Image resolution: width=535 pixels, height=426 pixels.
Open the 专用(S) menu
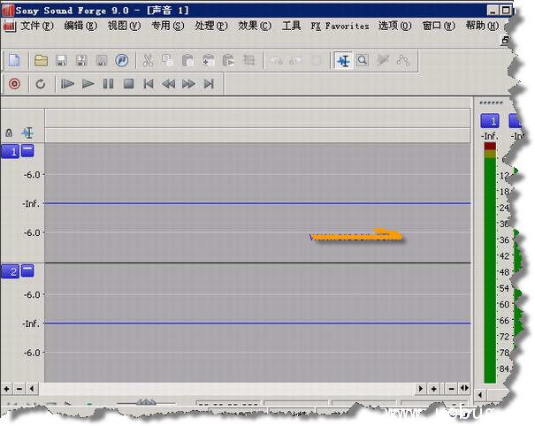(x=167, y=26)
